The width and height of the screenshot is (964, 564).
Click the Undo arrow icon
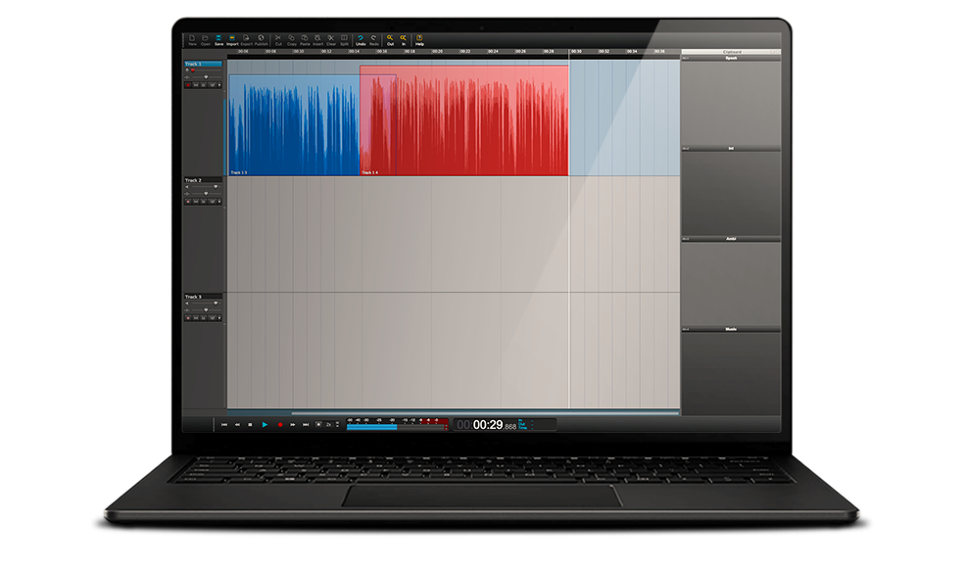tap(361, 39)
